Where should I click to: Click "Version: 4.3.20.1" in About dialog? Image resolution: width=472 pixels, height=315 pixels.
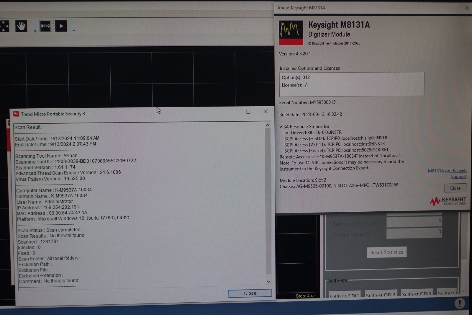[295, 54]
